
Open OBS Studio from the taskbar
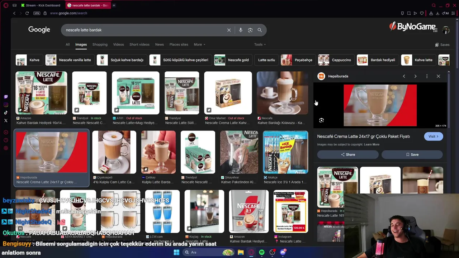click(272, 252)
